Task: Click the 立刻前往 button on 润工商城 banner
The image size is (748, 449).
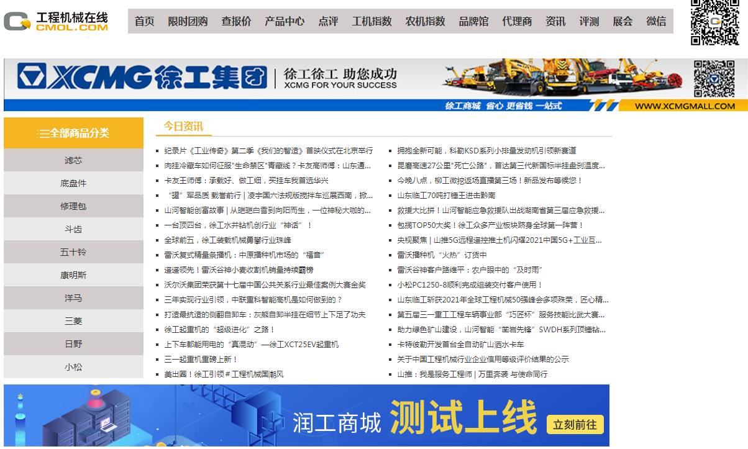Action: click(575, 425)
